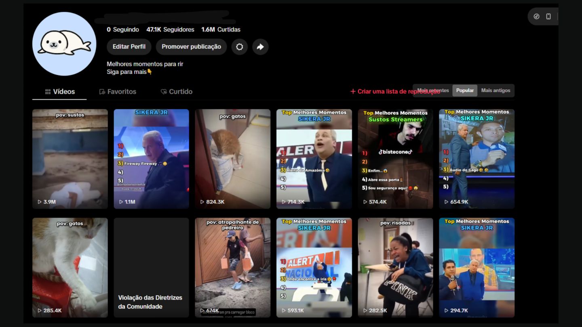The image size is (582, 327).
Task: Play the 'pov: risadas' video
Action: click(x=395, y=268)
